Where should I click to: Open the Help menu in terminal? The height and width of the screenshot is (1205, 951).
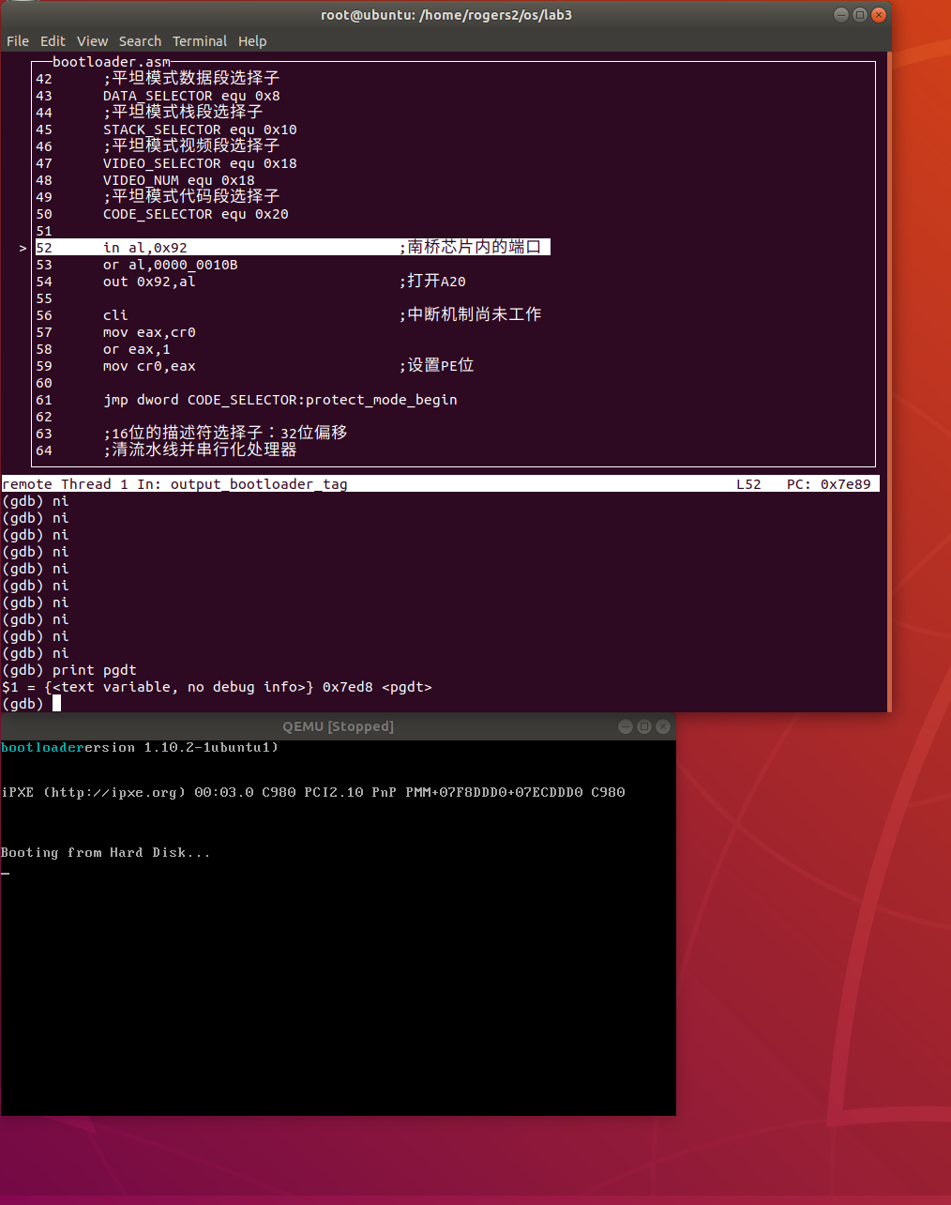point(252,41)
